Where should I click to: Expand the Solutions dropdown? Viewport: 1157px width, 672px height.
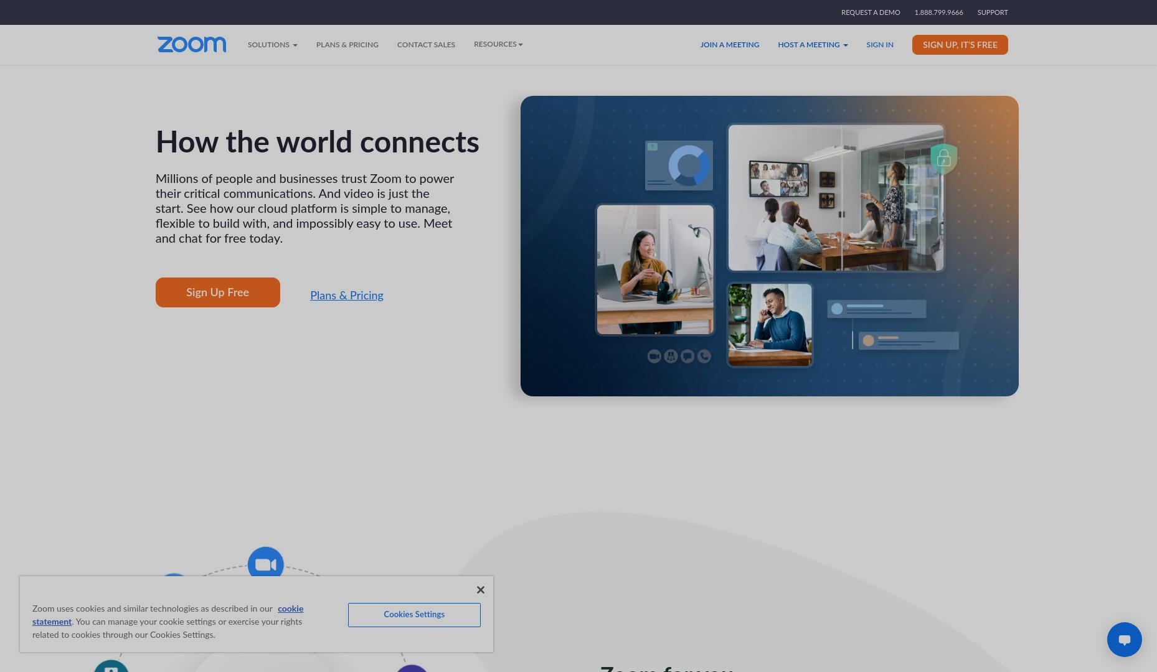pos(272,45)
